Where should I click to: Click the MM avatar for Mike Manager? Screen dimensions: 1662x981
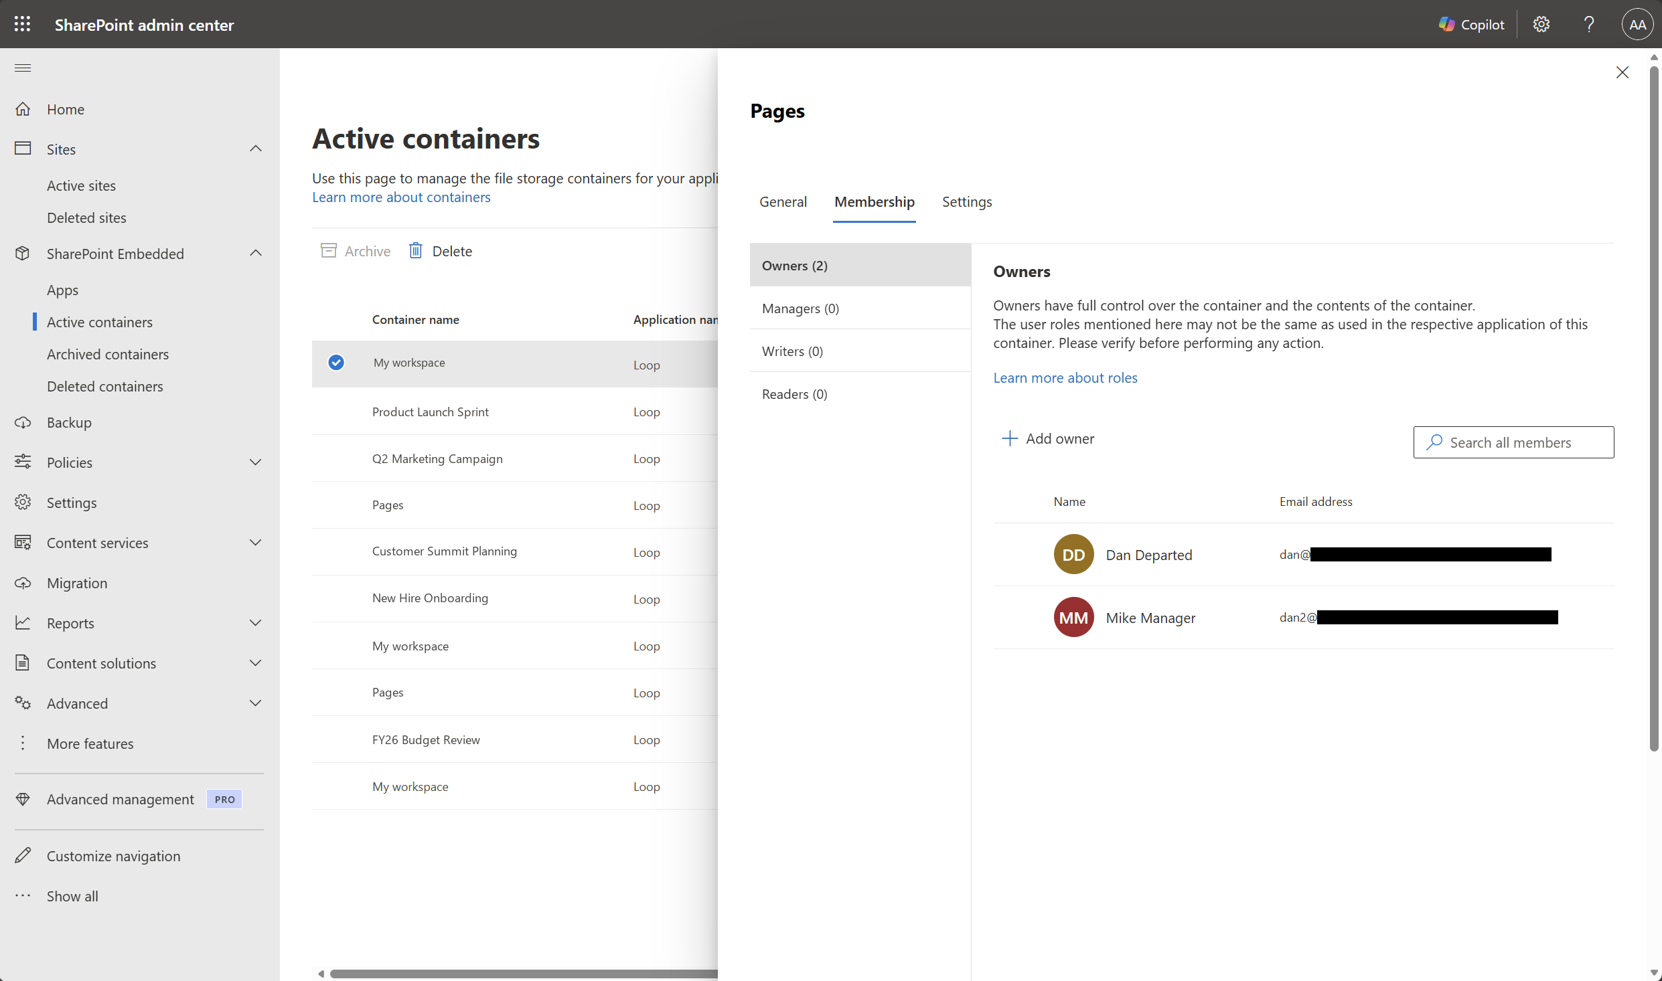[x=1073, y=617]
